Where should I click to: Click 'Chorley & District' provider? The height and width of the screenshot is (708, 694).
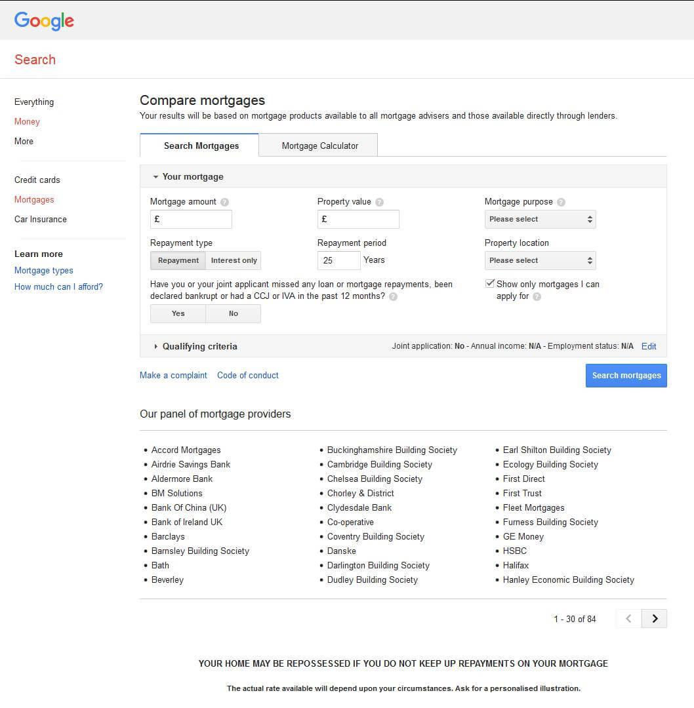361,494
